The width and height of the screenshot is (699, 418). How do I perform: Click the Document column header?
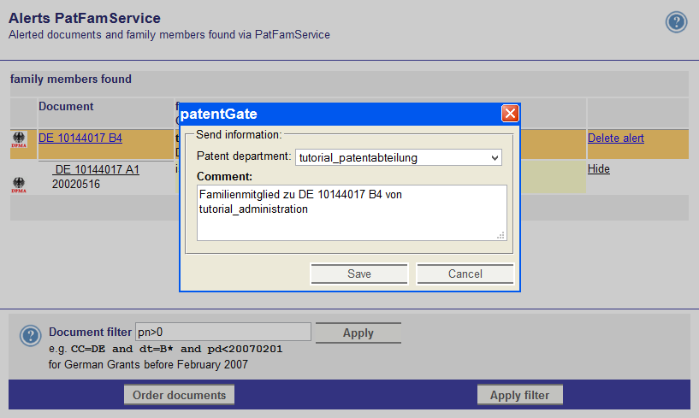66,107
